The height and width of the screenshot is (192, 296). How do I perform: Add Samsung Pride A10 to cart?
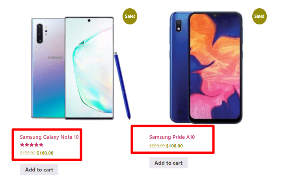click(169, 163)
